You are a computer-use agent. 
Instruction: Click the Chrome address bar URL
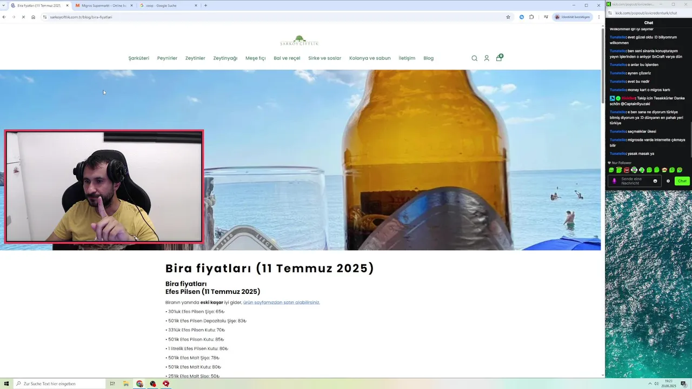81,17
